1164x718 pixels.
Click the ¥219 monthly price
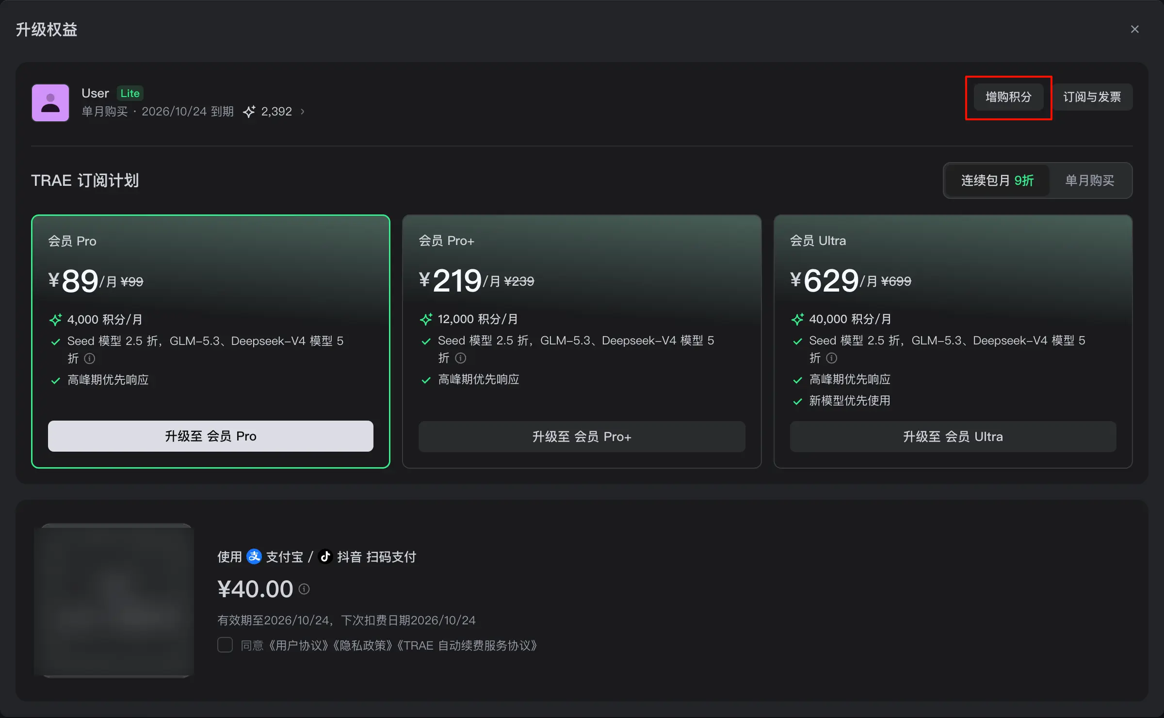(x=459, y=280)
